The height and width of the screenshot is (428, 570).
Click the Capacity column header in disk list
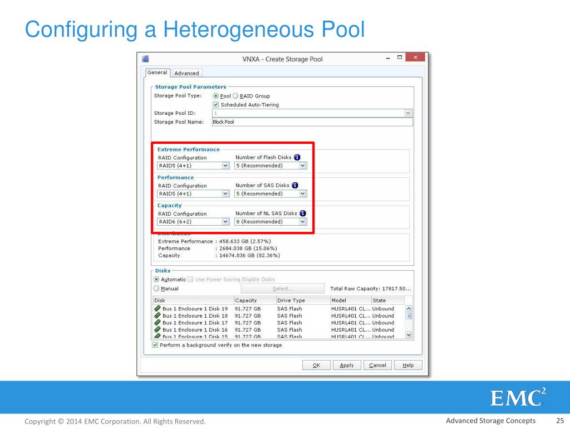pos(255,300)
